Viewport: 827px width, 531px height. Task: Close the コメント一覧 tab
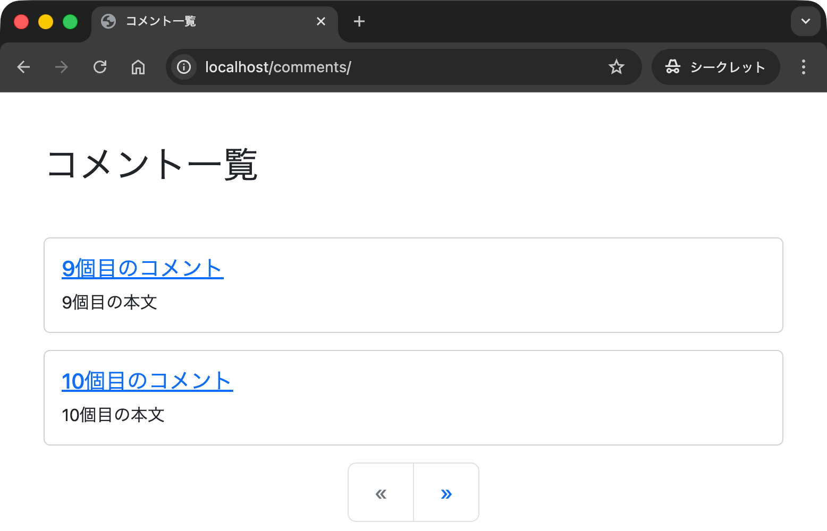(x=321, y=21)
